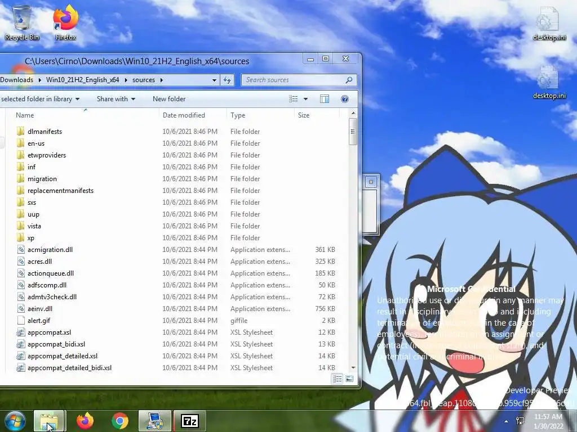Select the actionqueue.dll file

tap(176, 273)
